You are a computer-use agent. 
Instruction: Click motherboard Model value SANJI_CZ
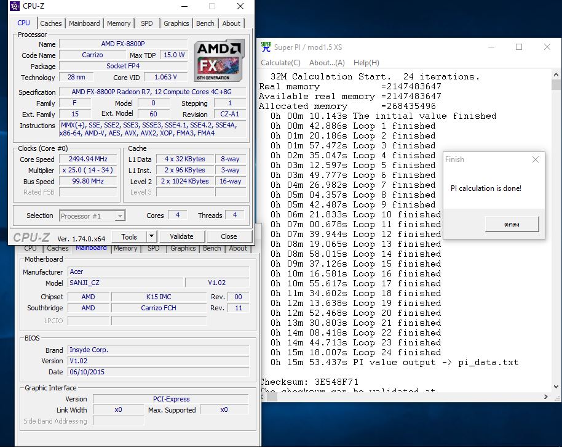(125, 283)
